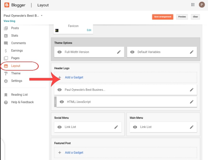Image resolution: width=208 pixels, height=160 pixels.
Task: Select Layout in the sidebar
Action: [16, 66]
